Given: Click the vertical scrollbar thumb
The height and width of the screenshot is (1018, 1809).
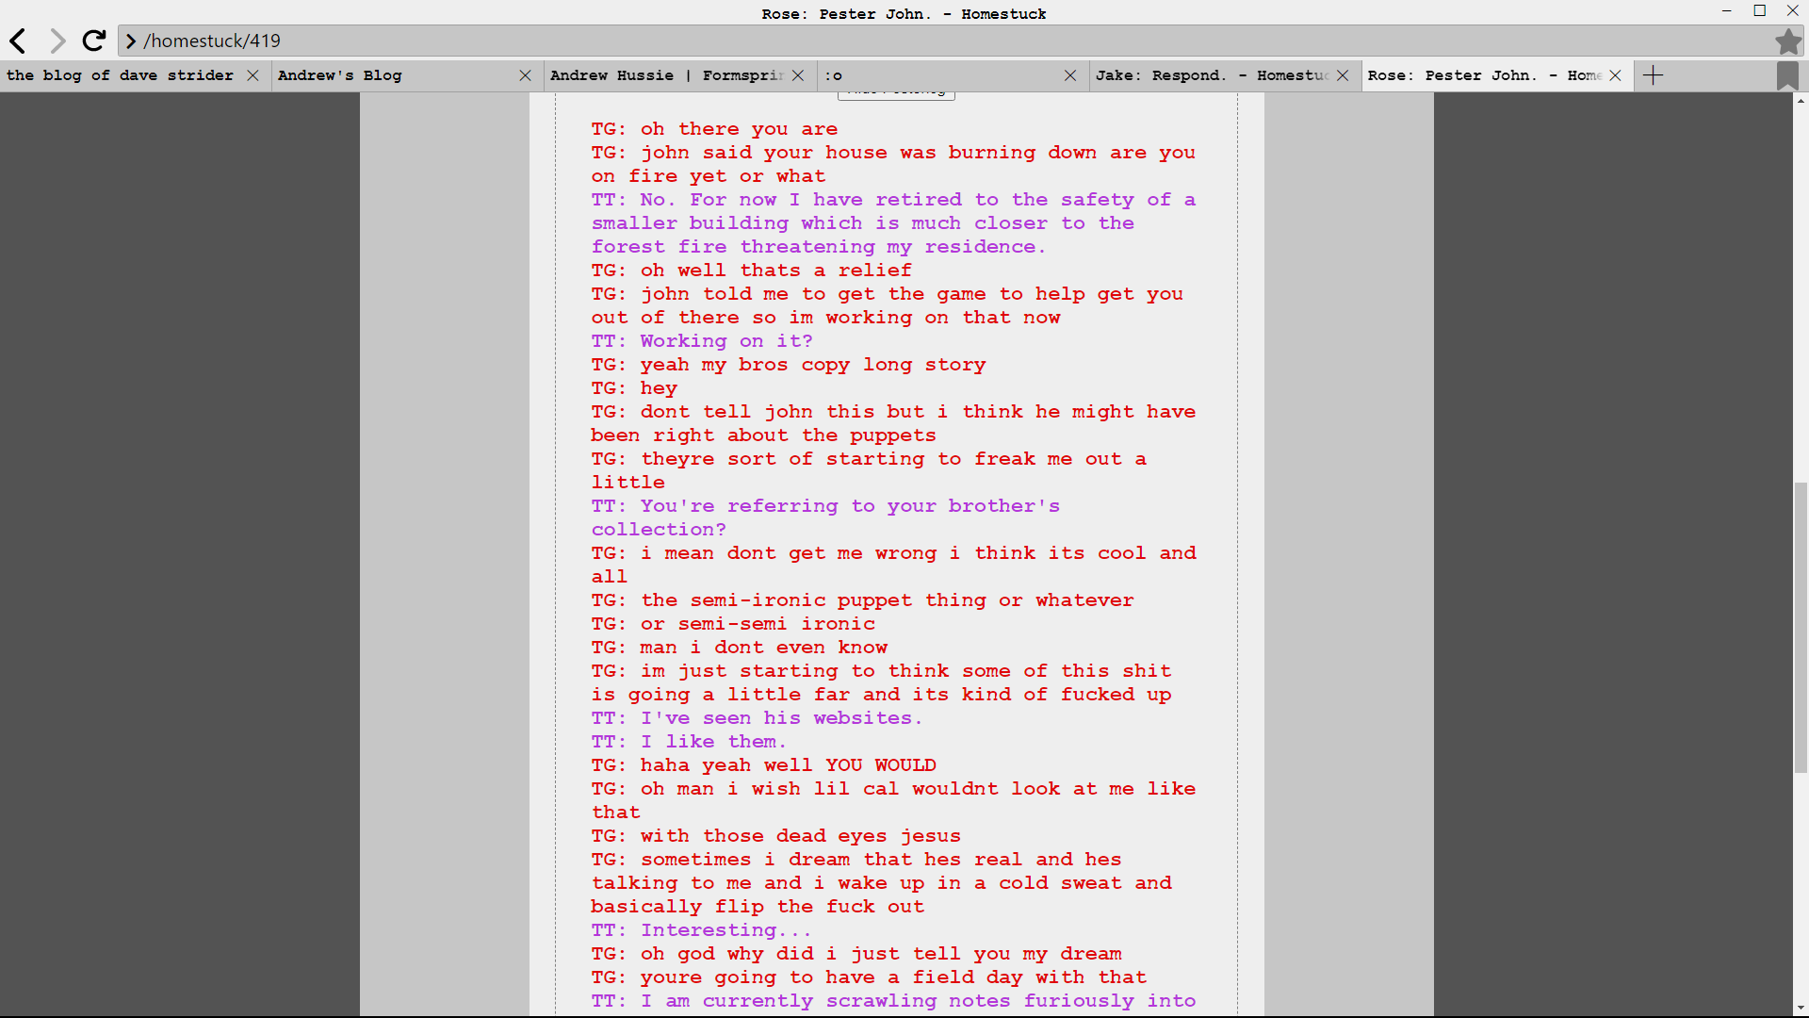Looking at the screenshot, I should 1801,627.
